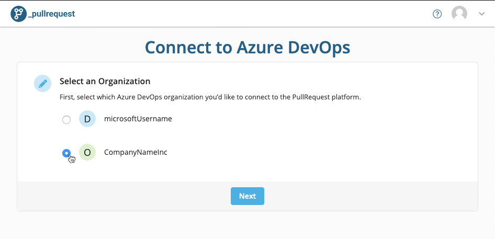Screen dimensions: 495x239
Task: Click the empty area of the top header bar
Action: pyautogui.click(x=253, y=14)
